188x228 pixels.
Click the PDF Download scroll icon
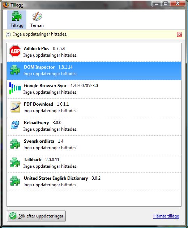(15, 107)
